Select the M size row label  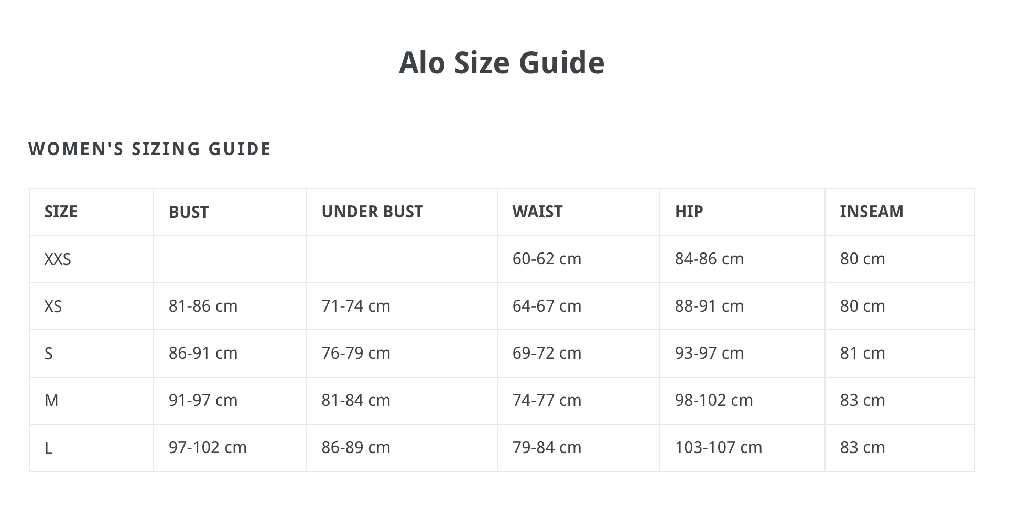tap(51, 401)
